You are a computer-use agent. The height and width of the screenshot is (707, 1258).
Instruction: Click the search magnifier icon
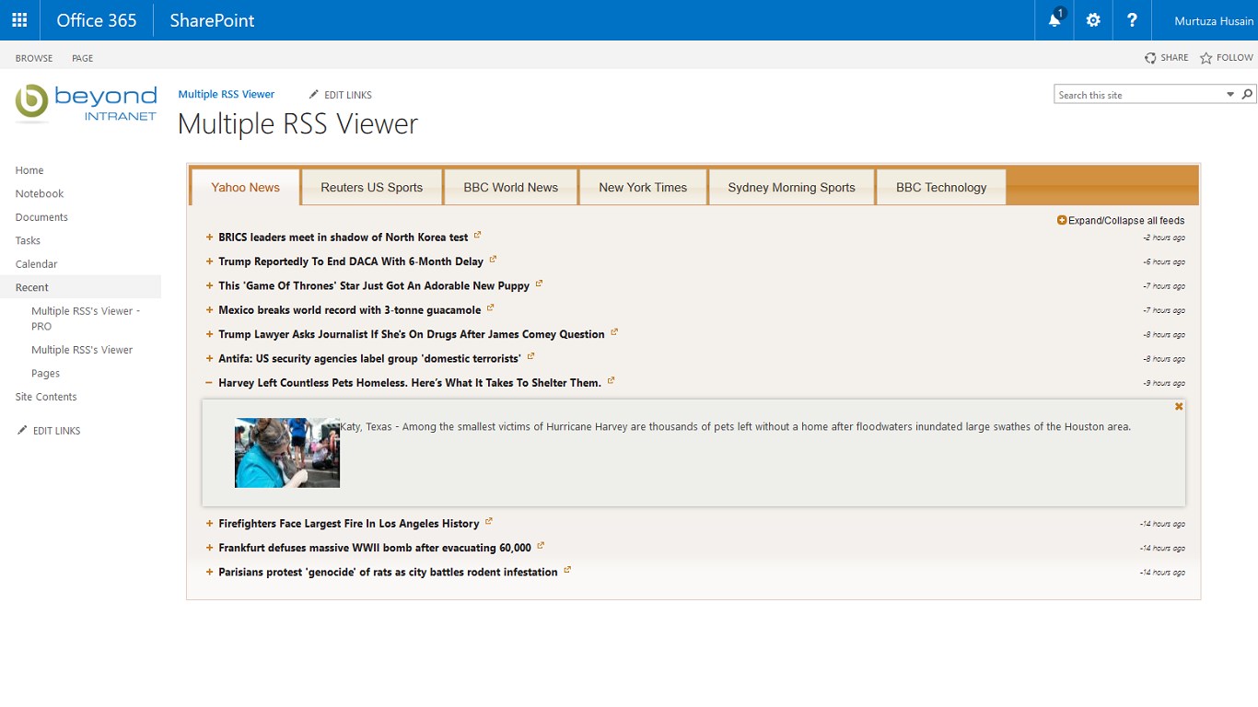pos(1247,94)
